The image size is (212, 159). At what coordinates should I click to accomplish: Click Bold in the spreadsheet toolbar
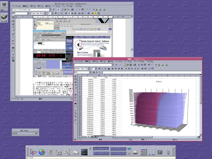[x=99, y=69]
